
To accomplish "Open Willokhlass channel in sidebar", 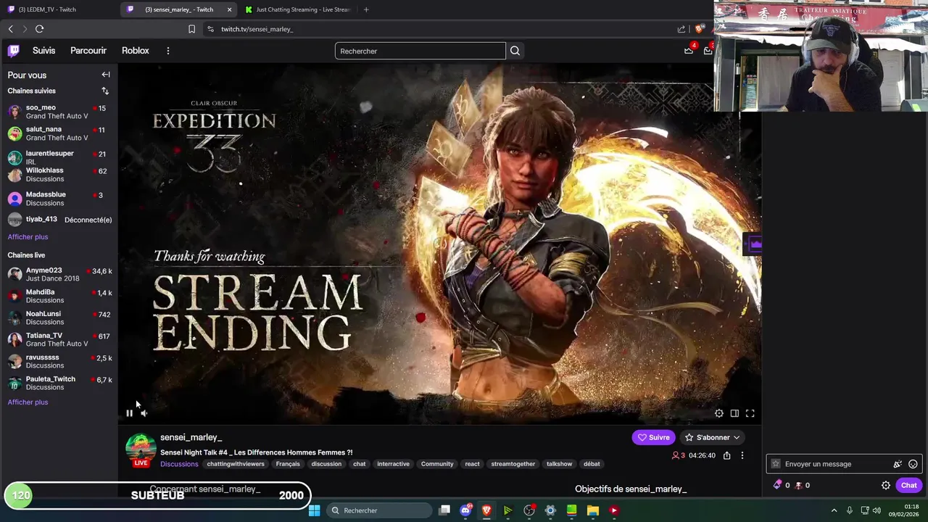I will coord(59,175).
